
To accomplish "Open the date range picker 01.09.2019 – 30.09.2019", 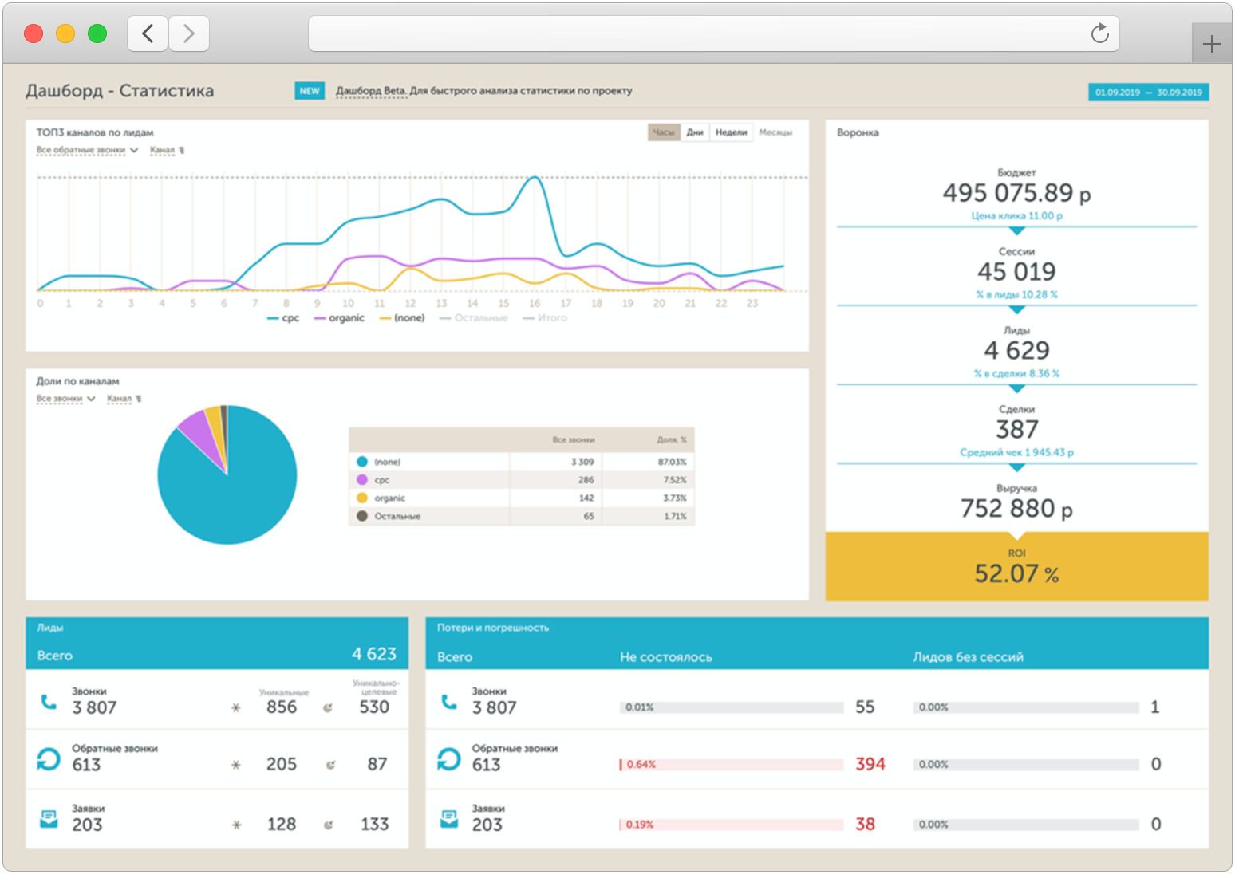I will [x=1148, y=93].
